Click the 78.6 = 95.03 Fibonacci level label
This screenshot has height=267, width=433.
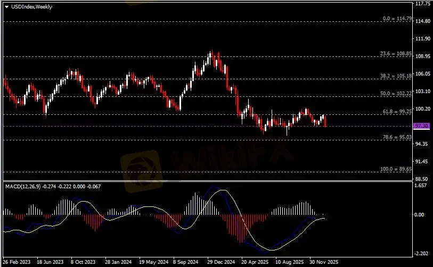click(x=397, y=137)
